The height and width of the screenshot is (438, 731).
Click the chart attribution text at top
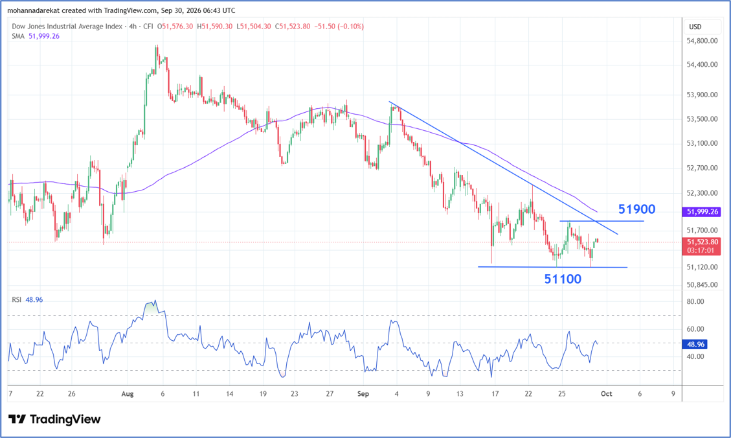point(121,10)
